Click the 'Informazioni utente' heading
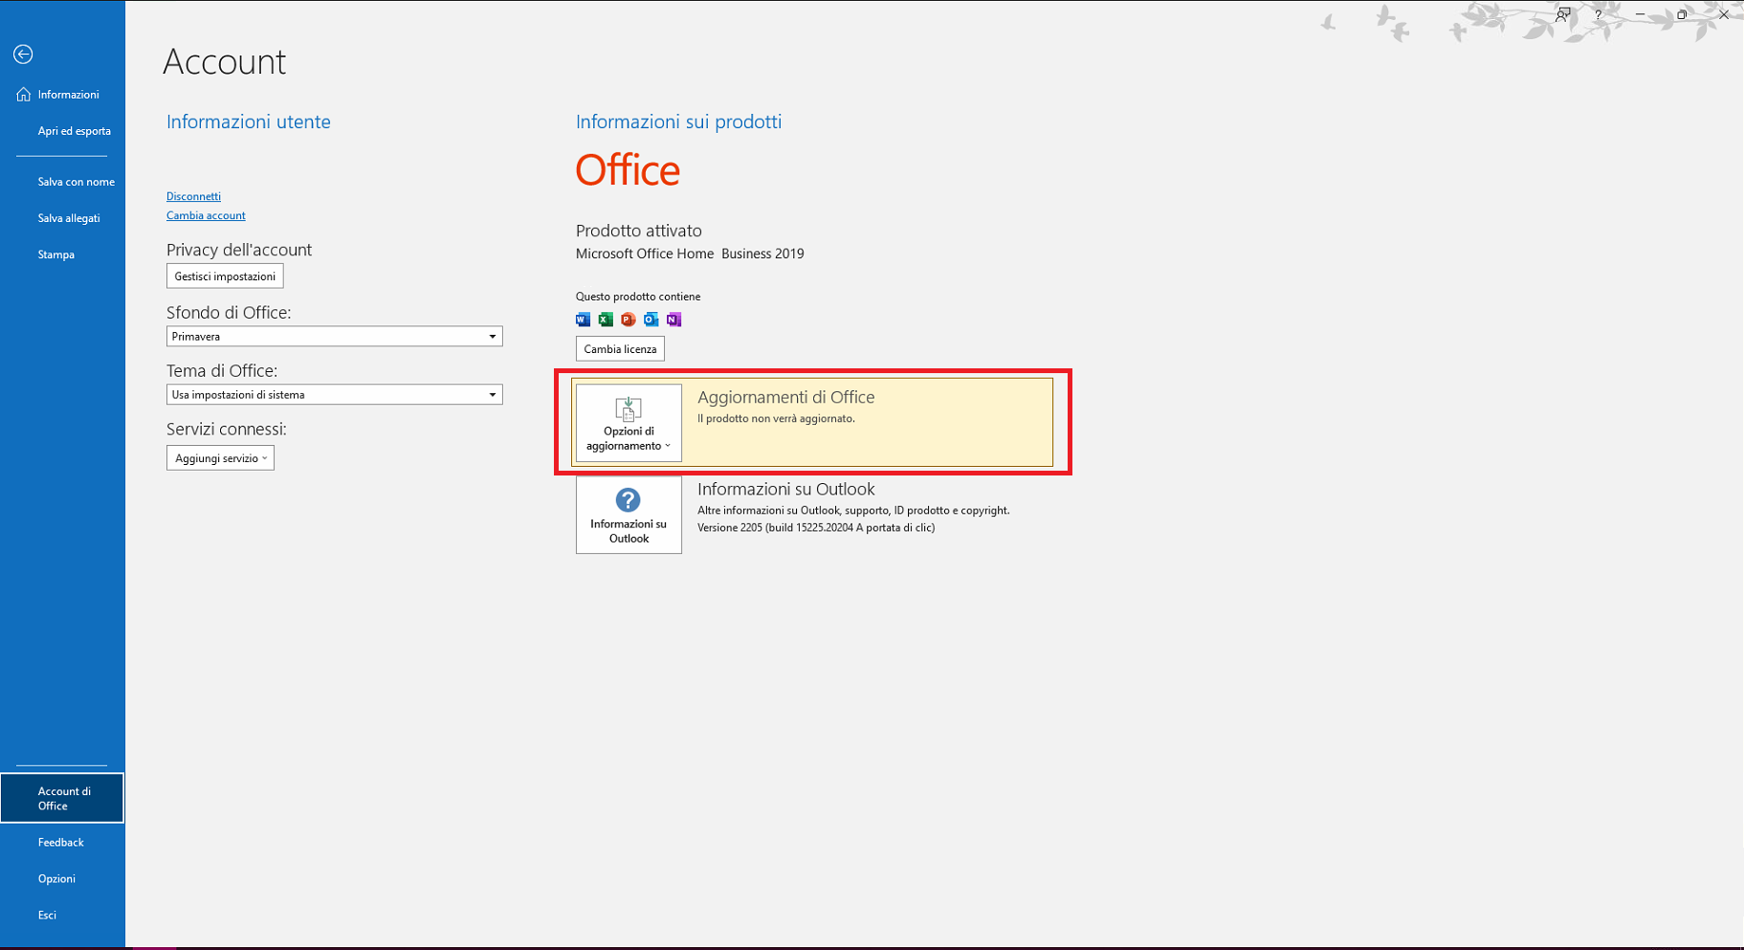1744x950 pixels. 248,122
